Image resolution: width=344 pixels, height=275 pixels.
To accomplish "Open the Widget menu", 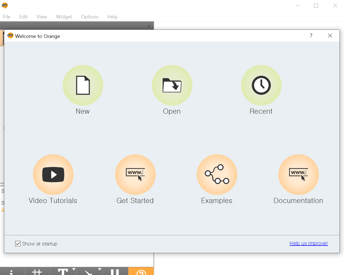I will click(x=64, y=17).
